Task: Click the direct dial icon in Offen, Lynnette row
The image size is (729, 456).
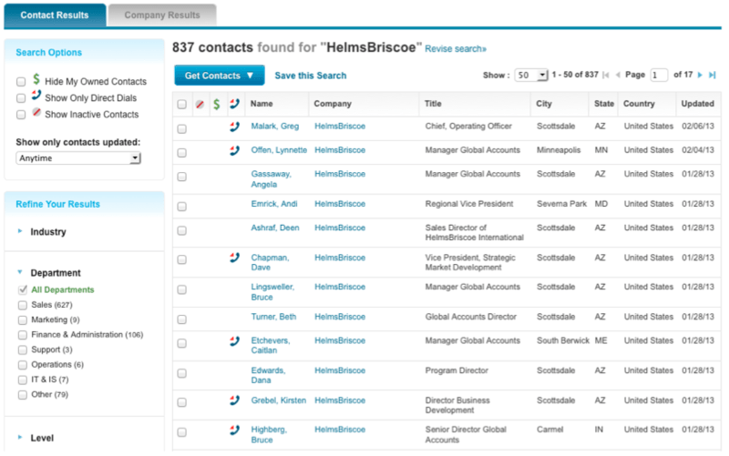Action: coord(234,150)
